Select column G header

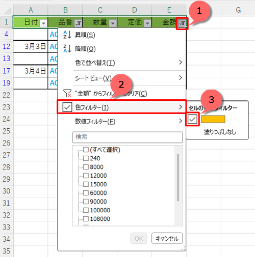pos(238,10)
